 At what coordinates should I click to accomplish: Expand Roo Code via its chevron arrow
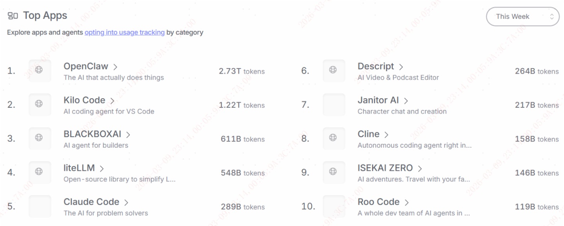(407, 202)
